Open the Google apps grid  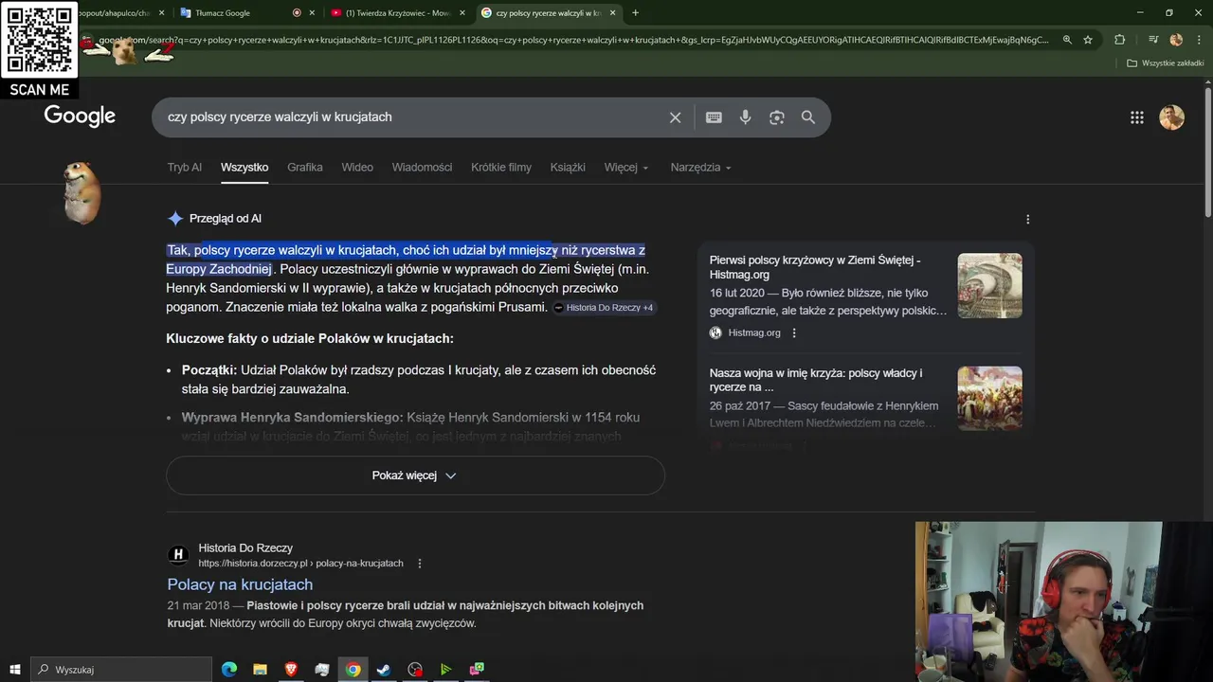tap(1137, 117)
